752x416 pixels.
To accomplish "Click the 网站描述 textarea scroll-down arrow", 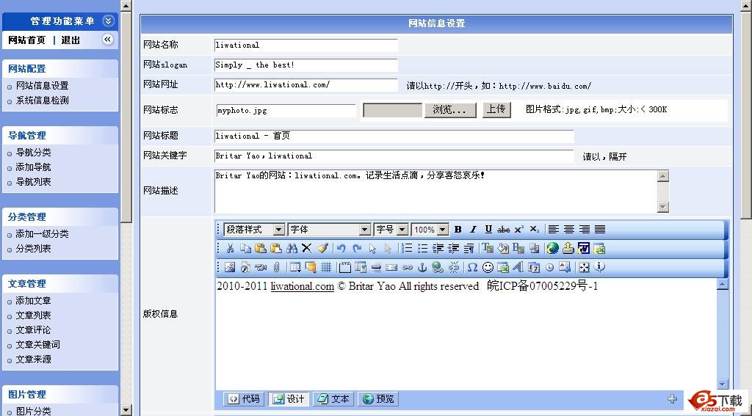I will [663, 207].
